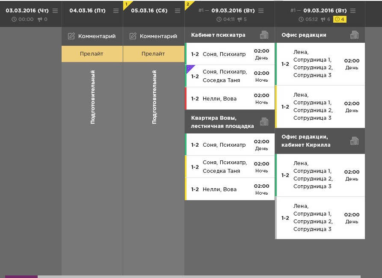
Task: Select the 03.03.2016 (Чт) date header
Action: pos(27,11)
